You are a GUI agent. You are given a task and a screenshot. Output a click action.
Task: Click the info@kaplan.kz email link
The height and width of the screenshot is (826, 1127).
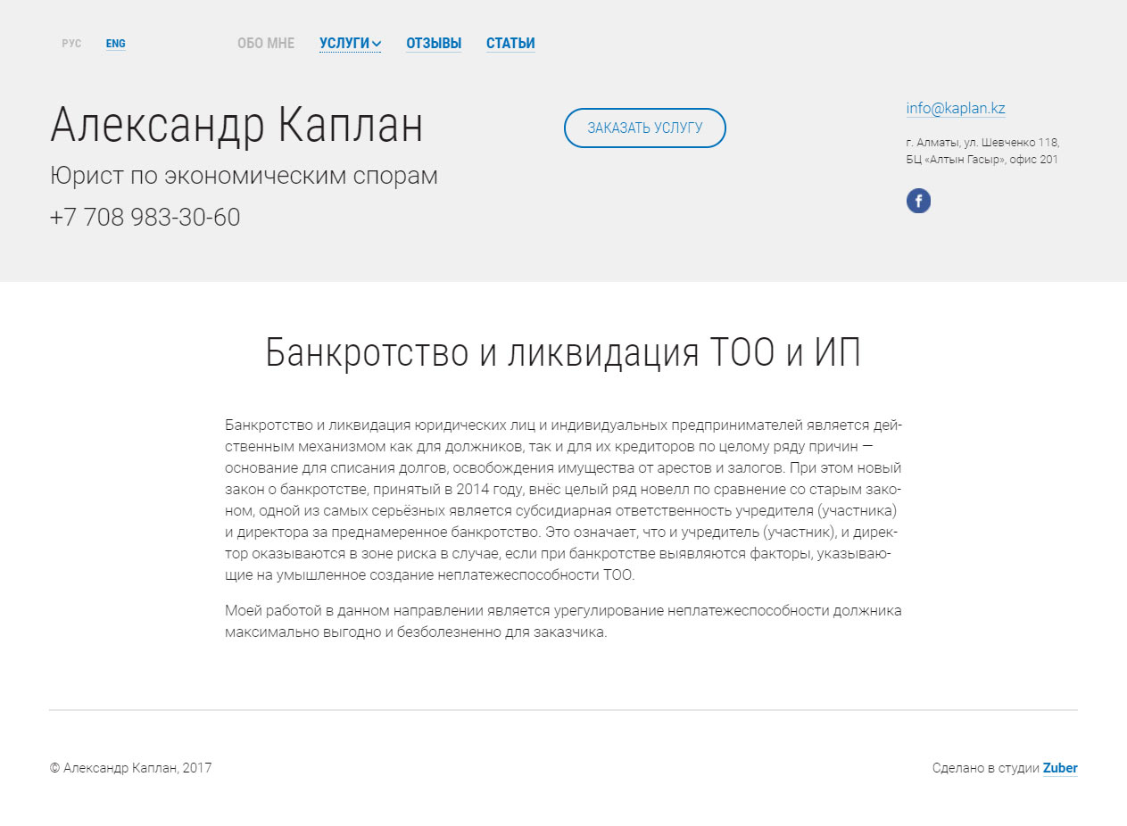[x=955, y=108]
